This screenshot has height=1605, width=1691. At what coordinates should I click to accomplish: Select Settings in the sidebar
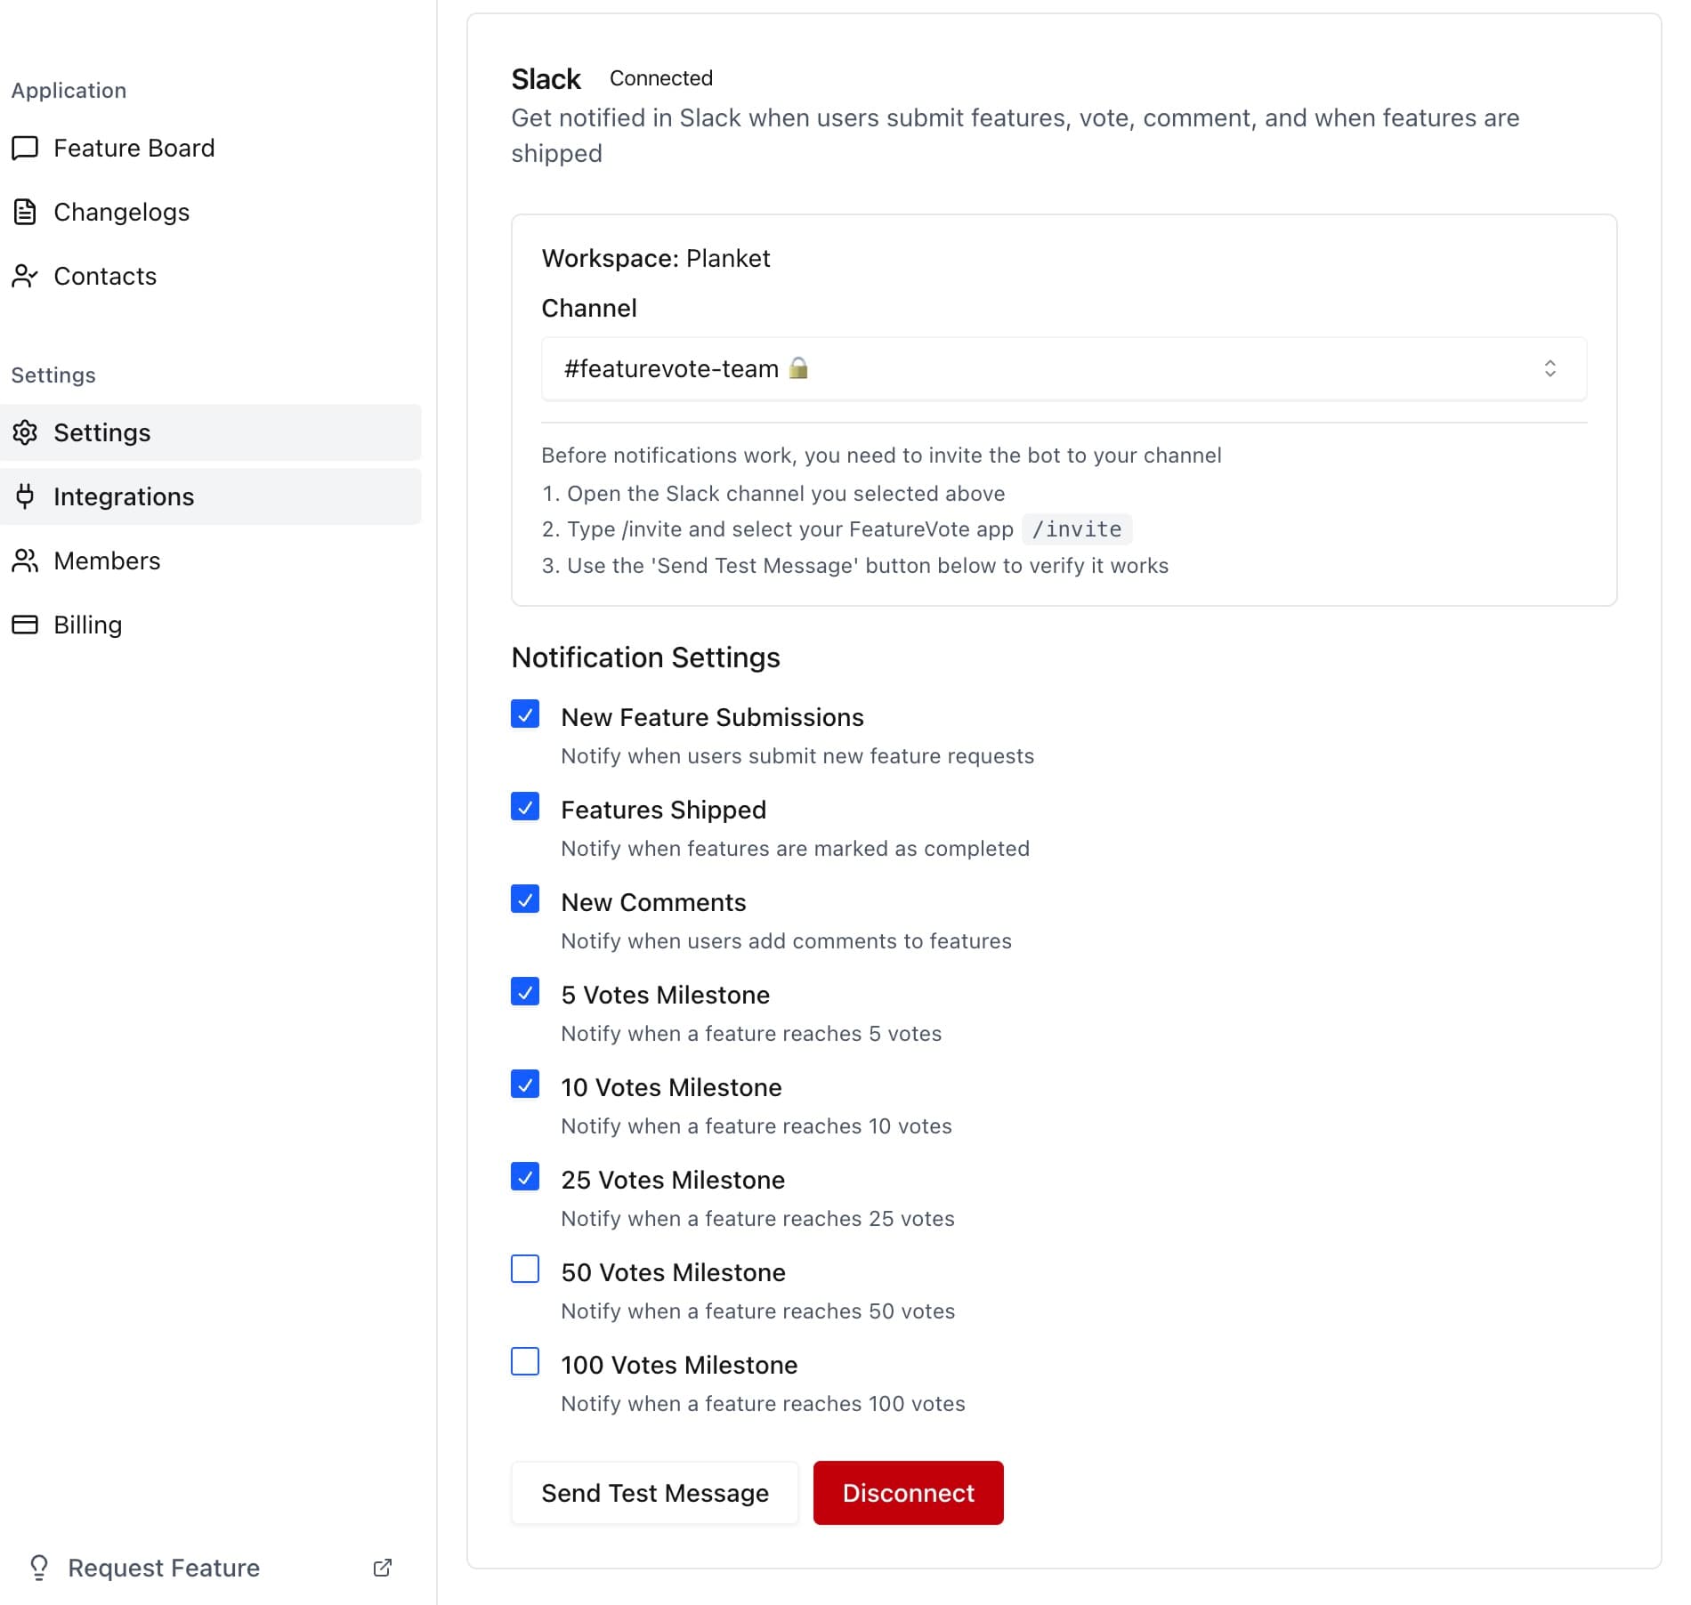click(211, 432)
